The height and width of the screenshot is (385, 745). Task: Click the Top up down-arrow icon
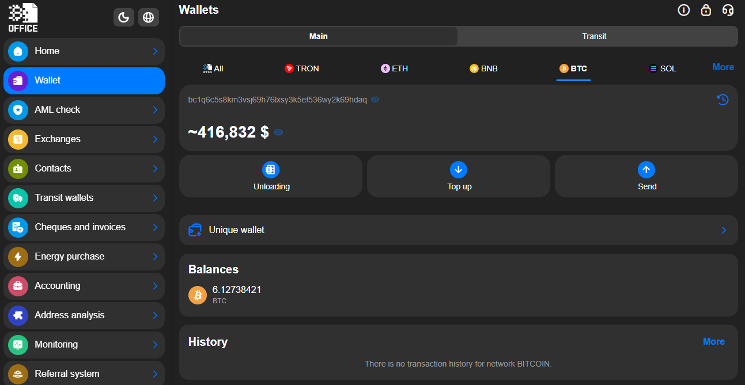(x=458, y=170)
